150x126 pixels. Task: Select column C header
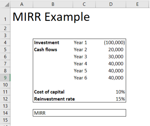[84, 4]
